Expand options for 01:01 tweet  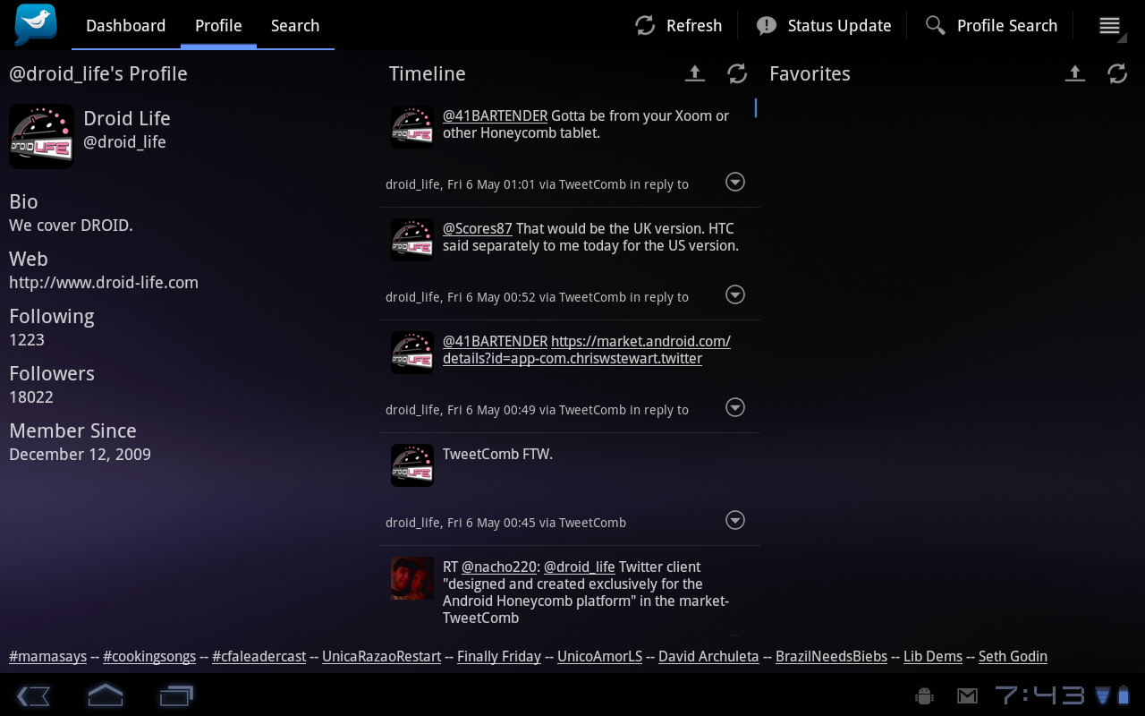[x=735, y=183]
